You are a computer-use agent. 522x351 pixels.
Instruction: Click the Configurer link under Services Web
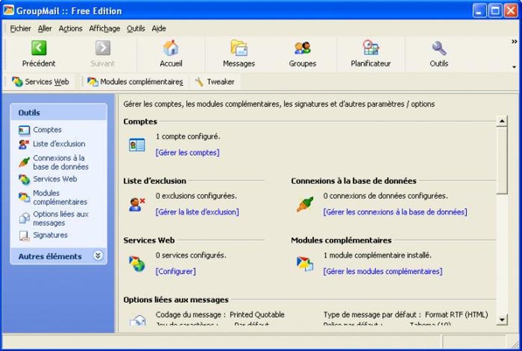coord(176,272)
